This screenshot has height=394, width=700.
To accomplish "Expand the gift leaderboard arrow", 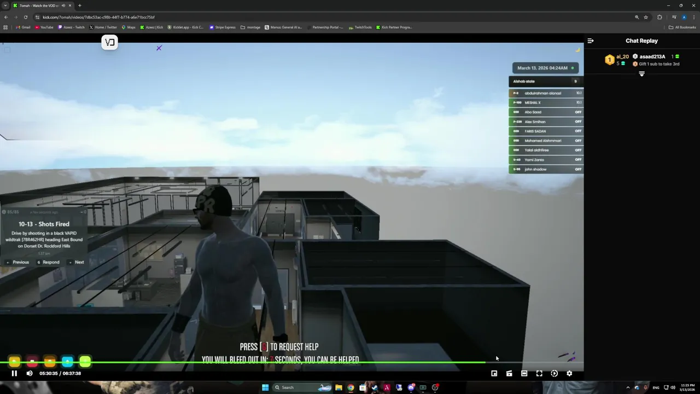I will (641, 73).
